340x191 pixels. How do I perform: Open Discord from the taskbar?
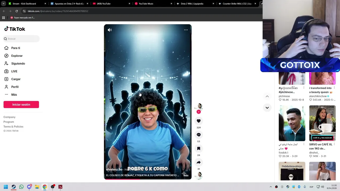29,187
